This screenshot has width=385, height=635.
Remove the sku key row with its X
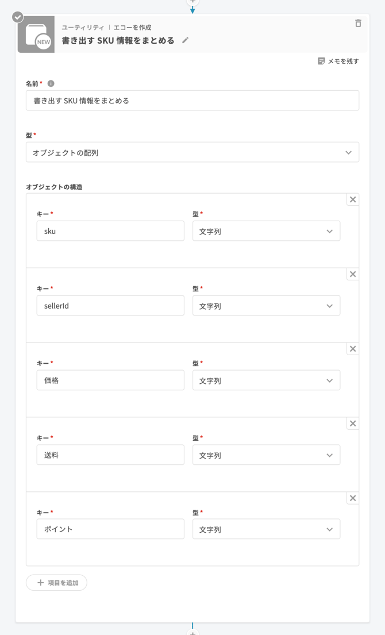click(x=353, y=199)
